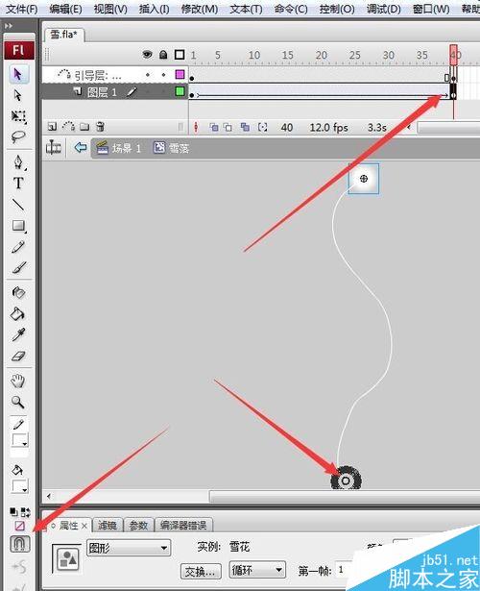Select the Selection arrow tool
Image resolution: width=480 pixels, height=591 pixels.
point(18,74)
